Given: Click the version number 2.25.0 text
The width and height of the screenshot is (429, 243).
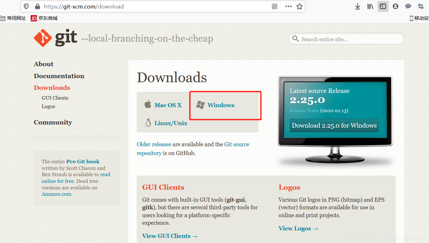Looking at the screenshot, I should pos(307,100).
